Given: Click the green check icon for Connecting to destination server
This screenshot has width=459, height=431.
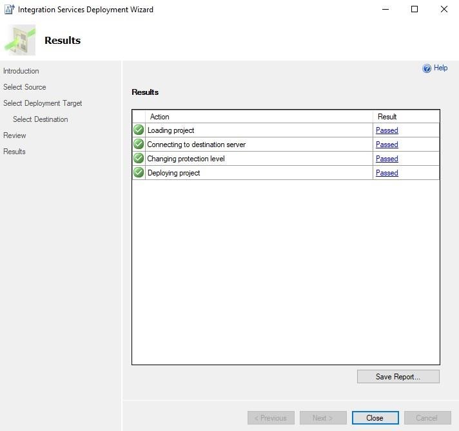Looking at the screenshot, I should click(x=139, y=144).
